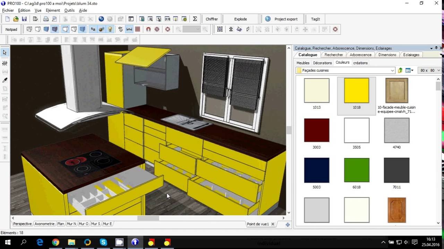
Task: Click the folder-up icon in the catalogue
Action: 400,71
